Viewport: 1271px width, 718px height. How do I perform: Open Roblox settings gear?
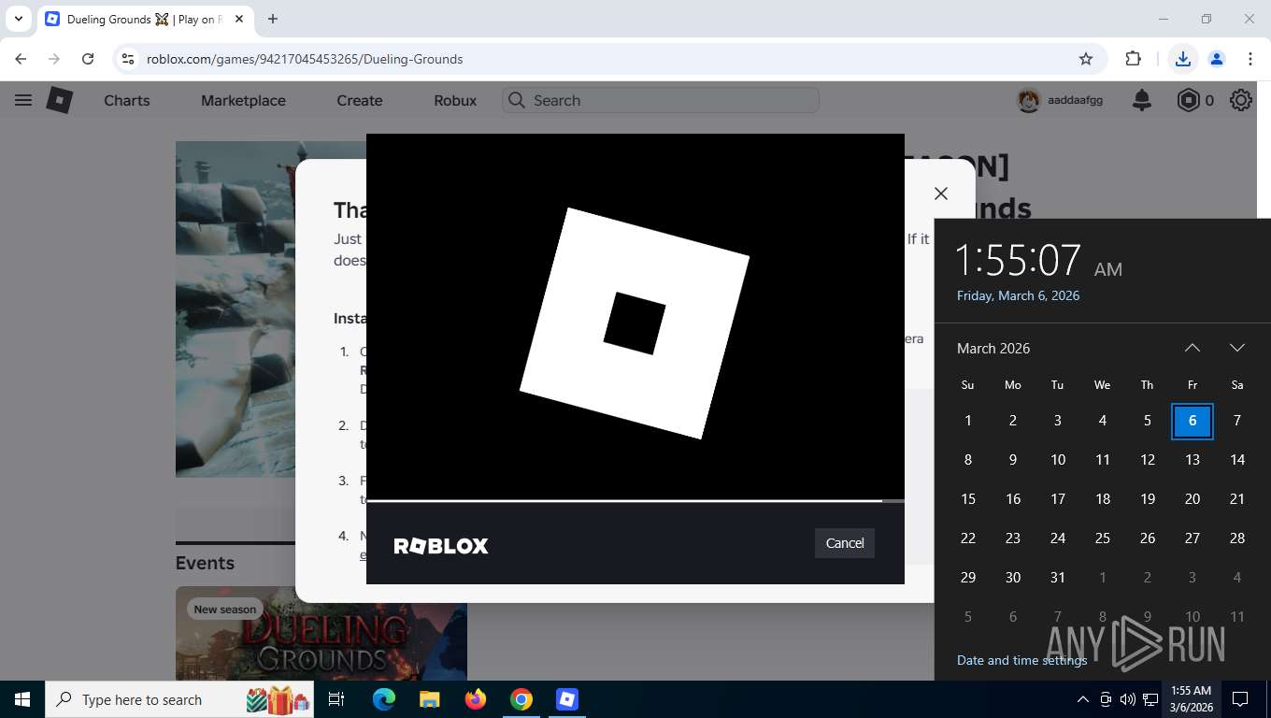tap(1241, 100)
